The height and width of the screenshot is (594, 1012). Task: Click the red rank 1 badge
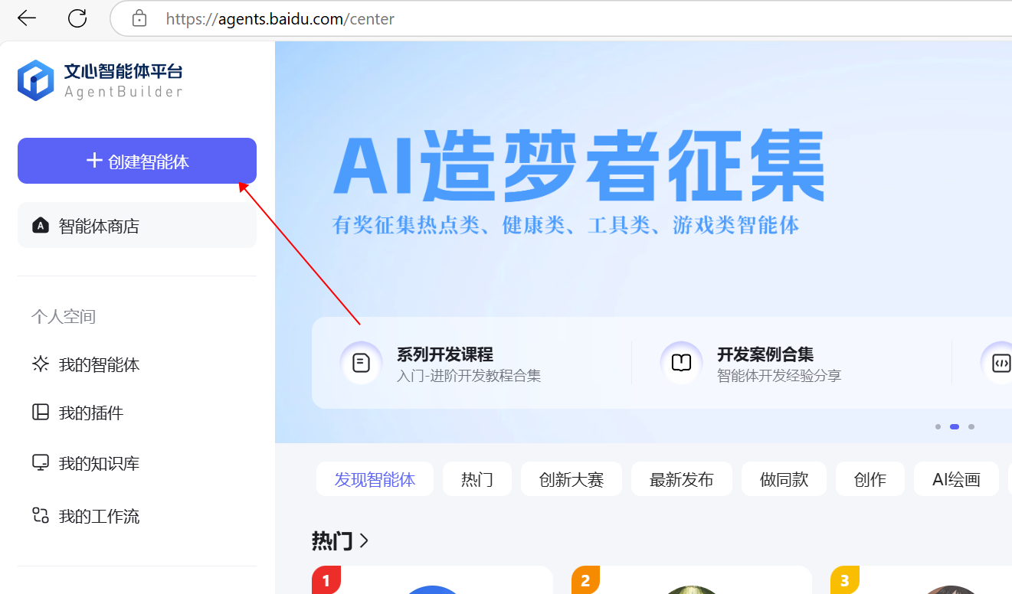326,580
